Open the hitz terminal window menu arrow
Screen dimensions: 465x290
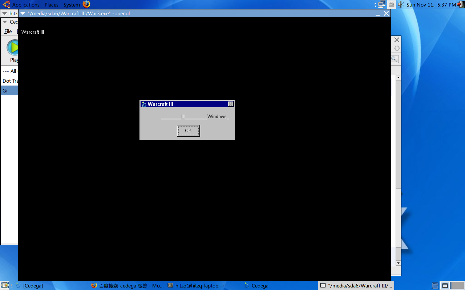click(5, 13)
